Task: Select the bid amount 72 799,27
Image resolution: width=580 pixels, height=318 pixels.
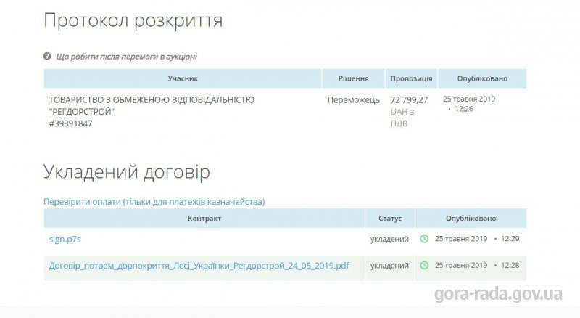Action: click(x=409, y=99)
